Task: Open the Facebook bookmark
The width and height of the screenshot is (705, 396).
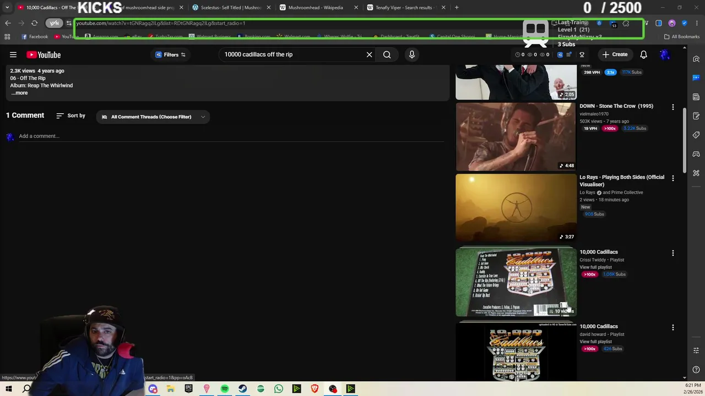Action: point(35,37)
